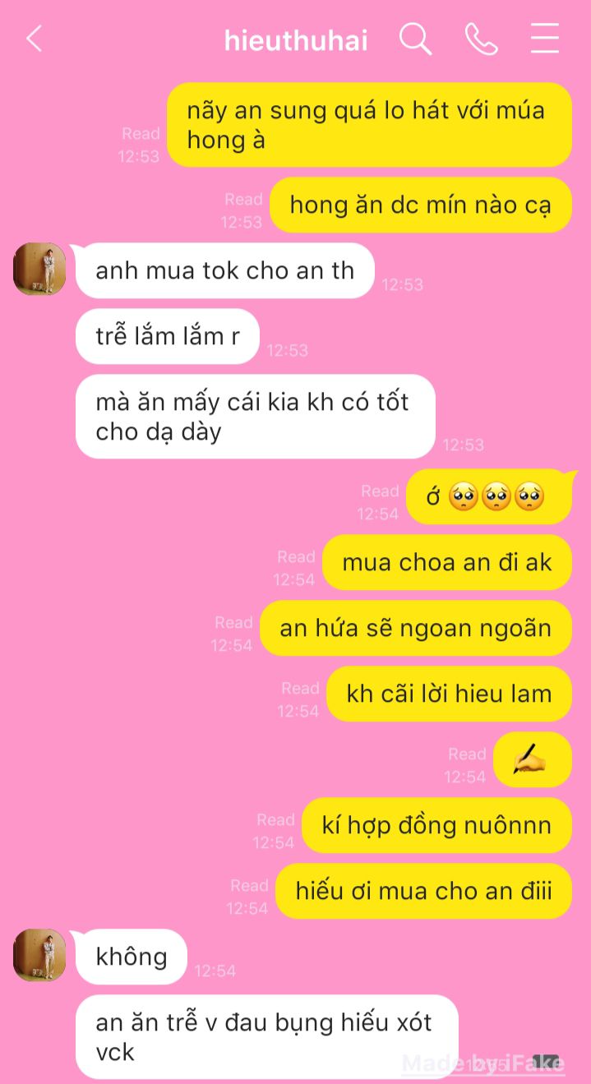Tap 'an hứa sẽ ngoan ngoãn' message

[415, 629]
